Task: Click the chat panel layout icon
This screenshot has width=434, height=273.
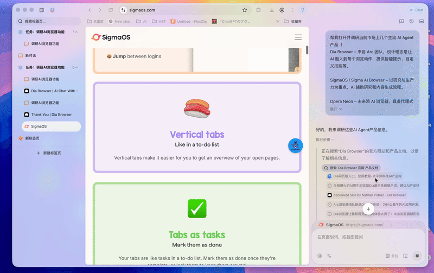Action: tap(422, 21)
